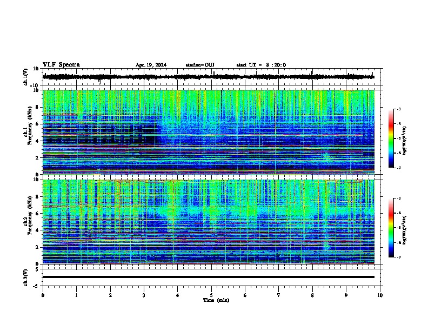Image resolution: width=428 pixels, height=331 pixels.
Task: Click time axis tick label "5"
Action: click(x=211, y=295)
